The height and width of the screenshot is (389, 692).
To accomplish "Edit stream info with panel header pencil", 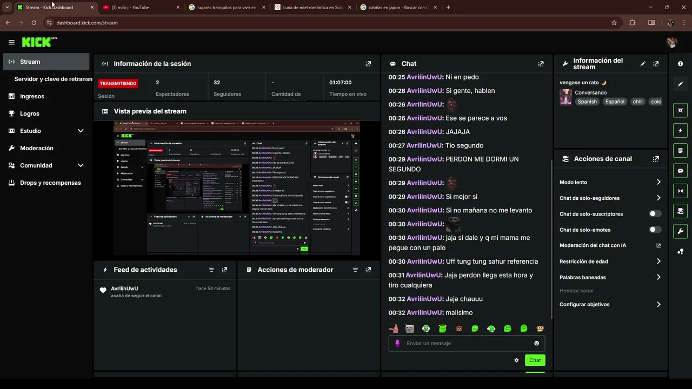I will 643,64.
